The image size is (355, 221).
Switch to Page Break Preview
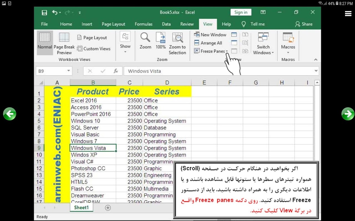pos(64,43)
